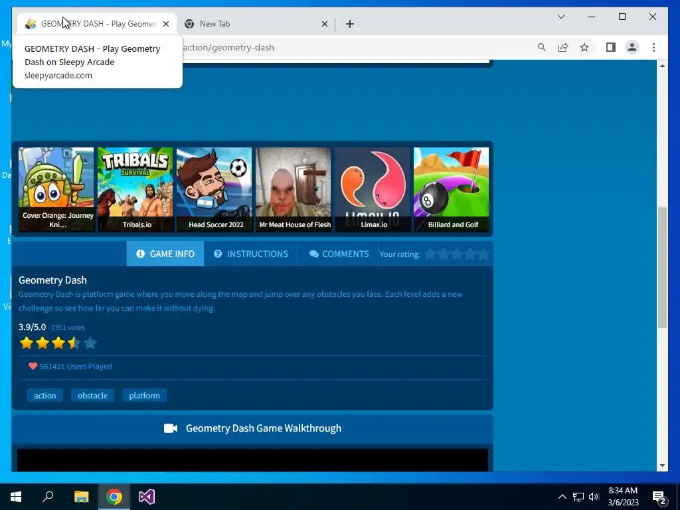Open Windows taskbar search
The width and height of the screenshot is (680, 510).
click(x=48, y=497)
